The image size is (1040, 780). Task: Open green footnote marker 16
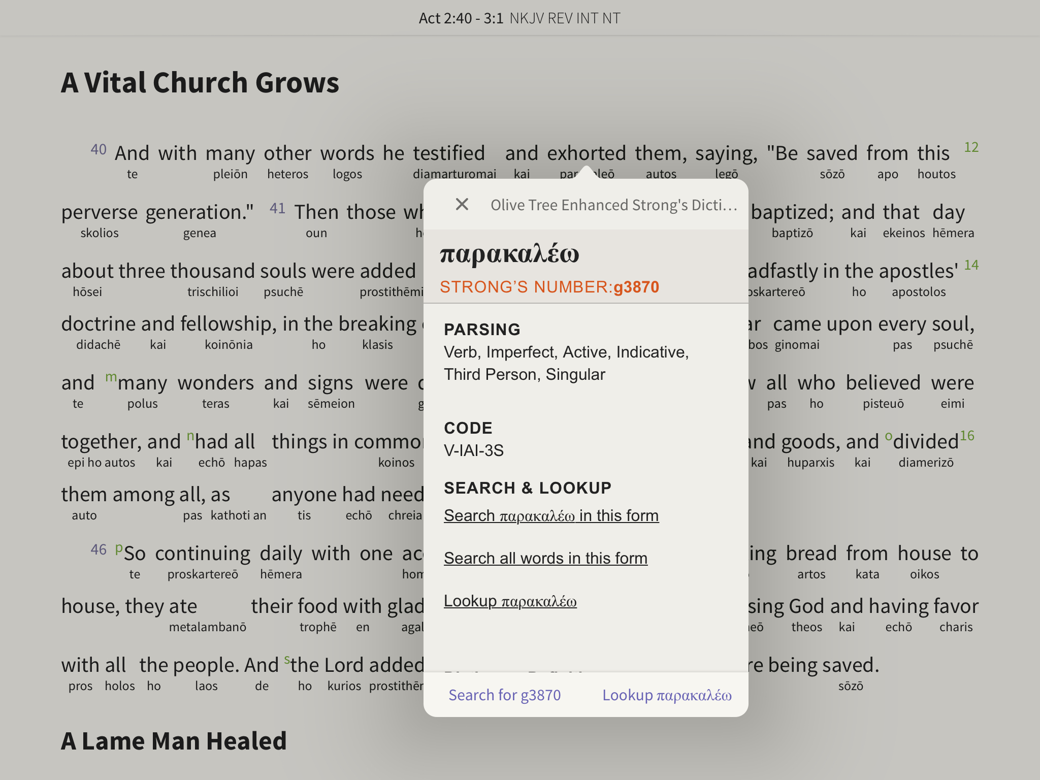coord(967,436)
